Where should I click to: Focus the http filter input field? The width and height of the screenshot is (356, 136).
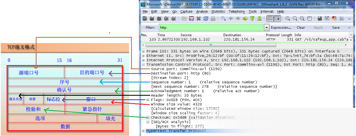click(211, 28)
